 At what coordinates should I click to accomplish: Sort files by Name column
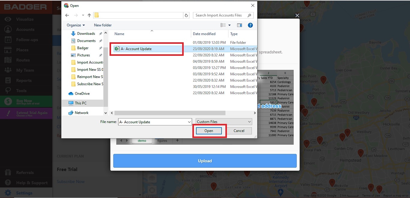119,34
